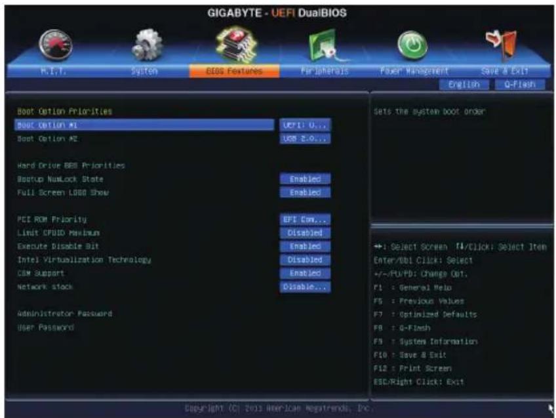Click the American Megatrends copyright text
Viewport: 556px width, 418px height.
click(277, 408)
